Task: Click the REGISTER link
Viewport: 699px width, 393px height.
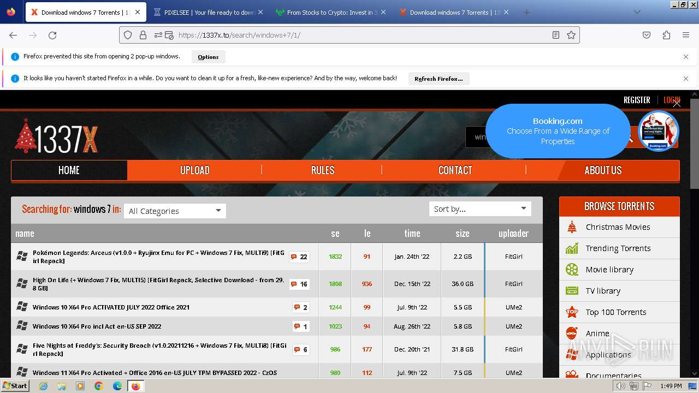Action: tap(637, 100)
